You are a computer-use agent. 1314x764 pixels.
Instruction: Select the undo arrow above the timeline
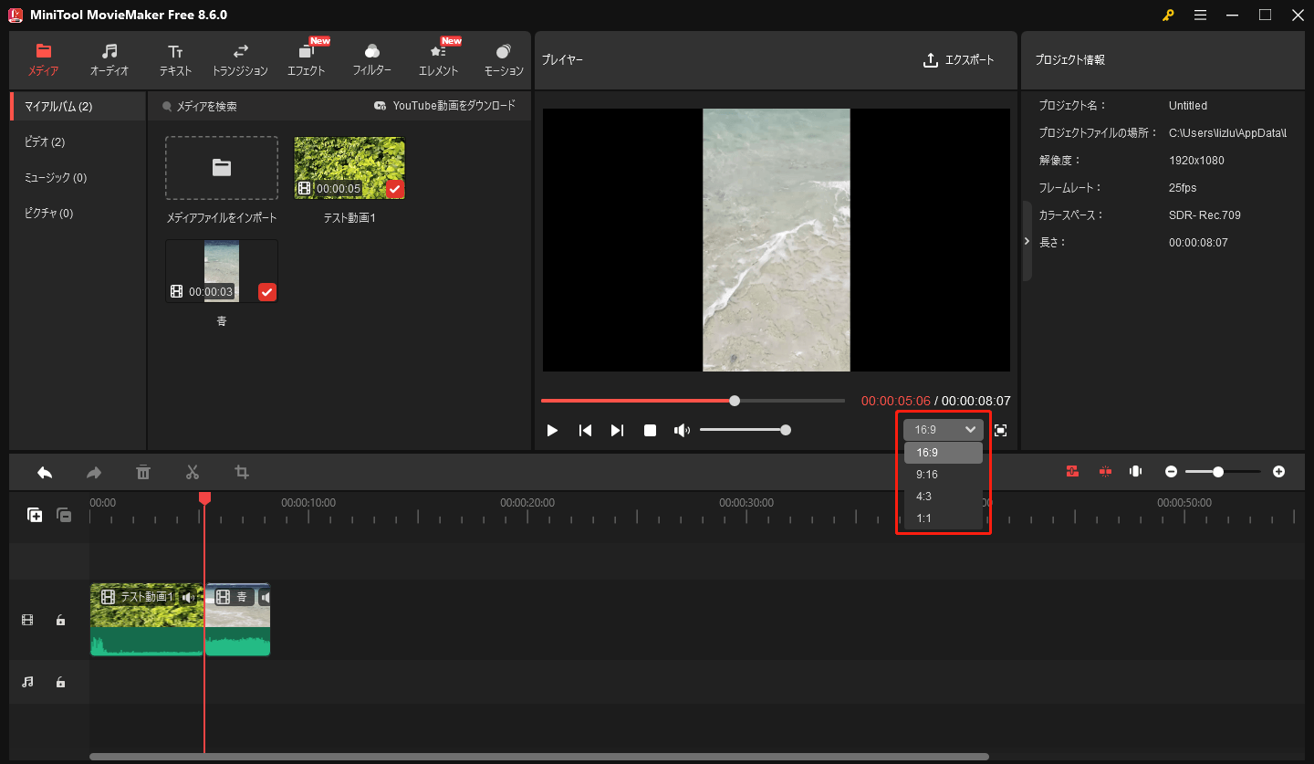coord(43,472)
